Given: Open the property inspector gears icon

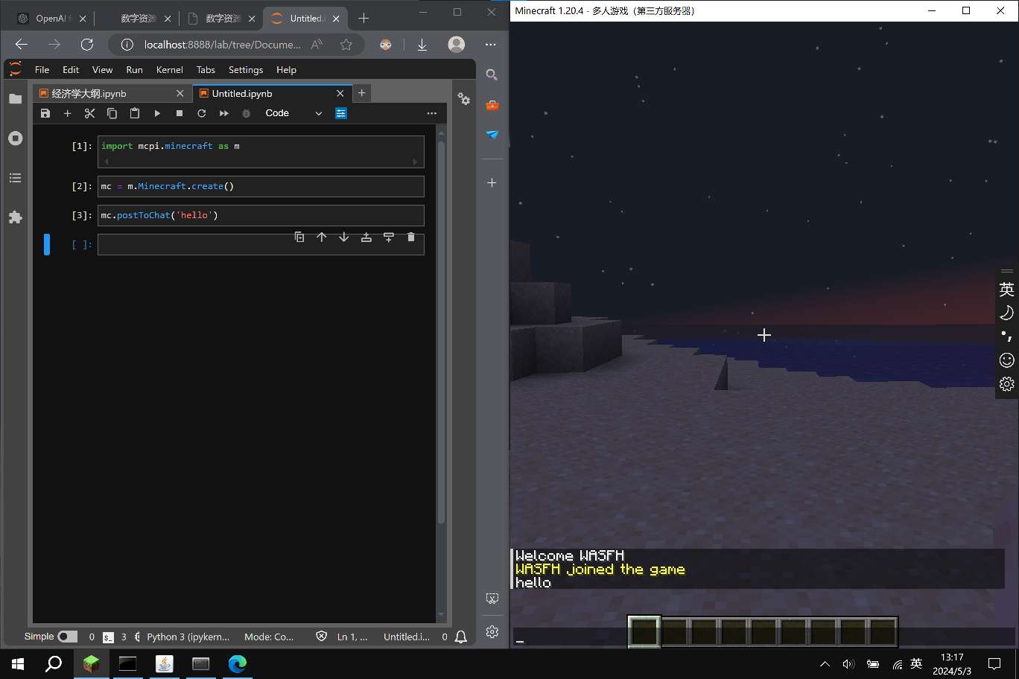Looking at the screenshot, I should [464, 99].
